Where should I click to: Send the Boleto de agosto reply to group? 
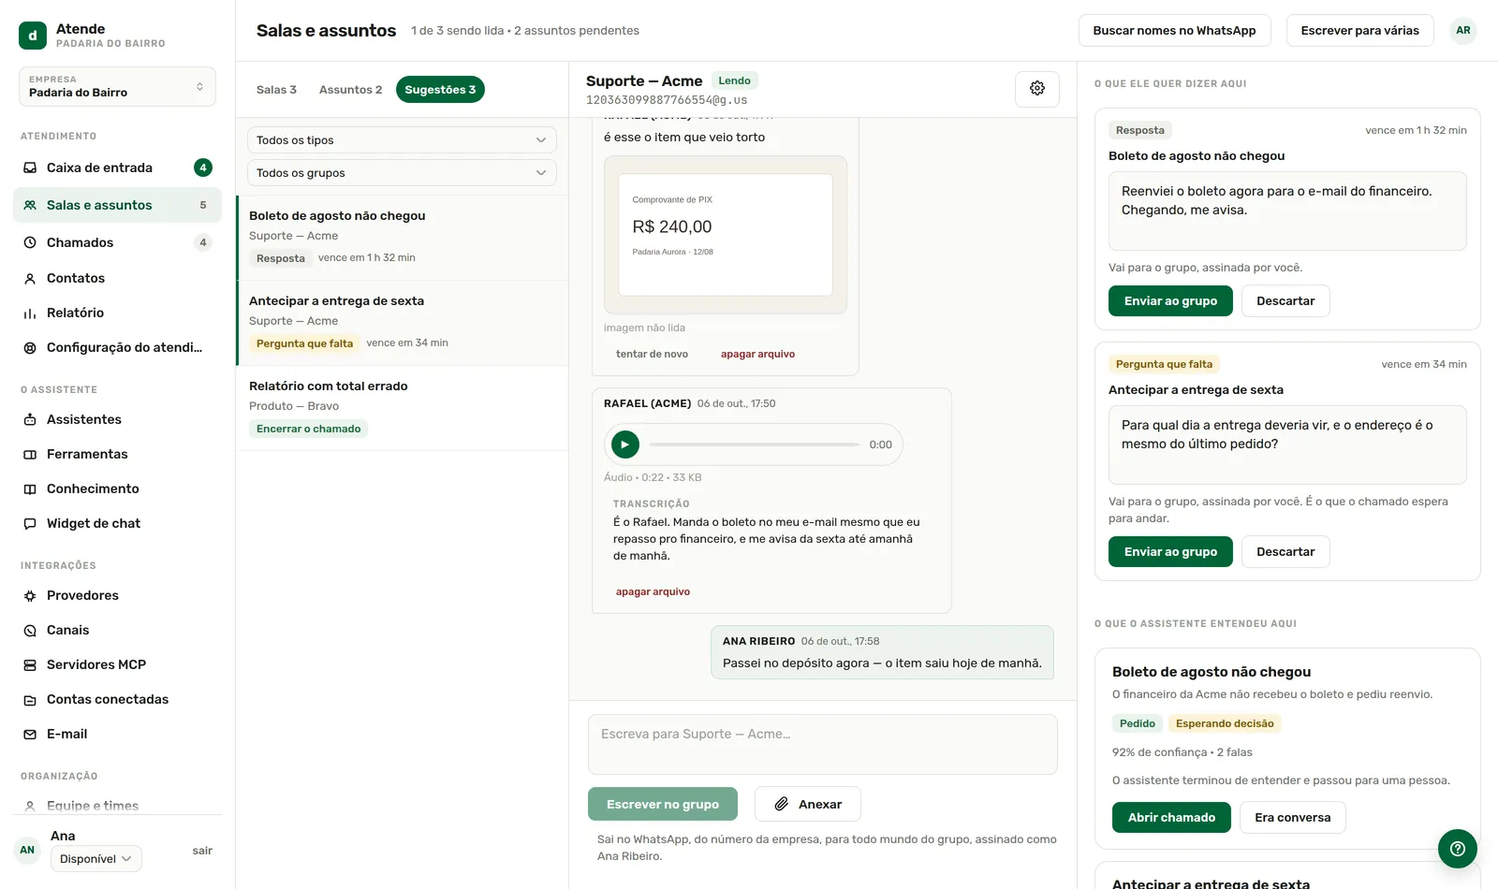click(1170, 301)
